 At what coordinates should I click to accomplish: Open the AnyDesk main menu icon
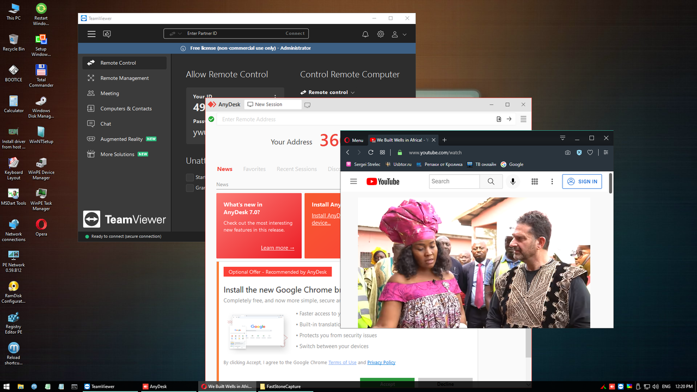tap(523, 119)
